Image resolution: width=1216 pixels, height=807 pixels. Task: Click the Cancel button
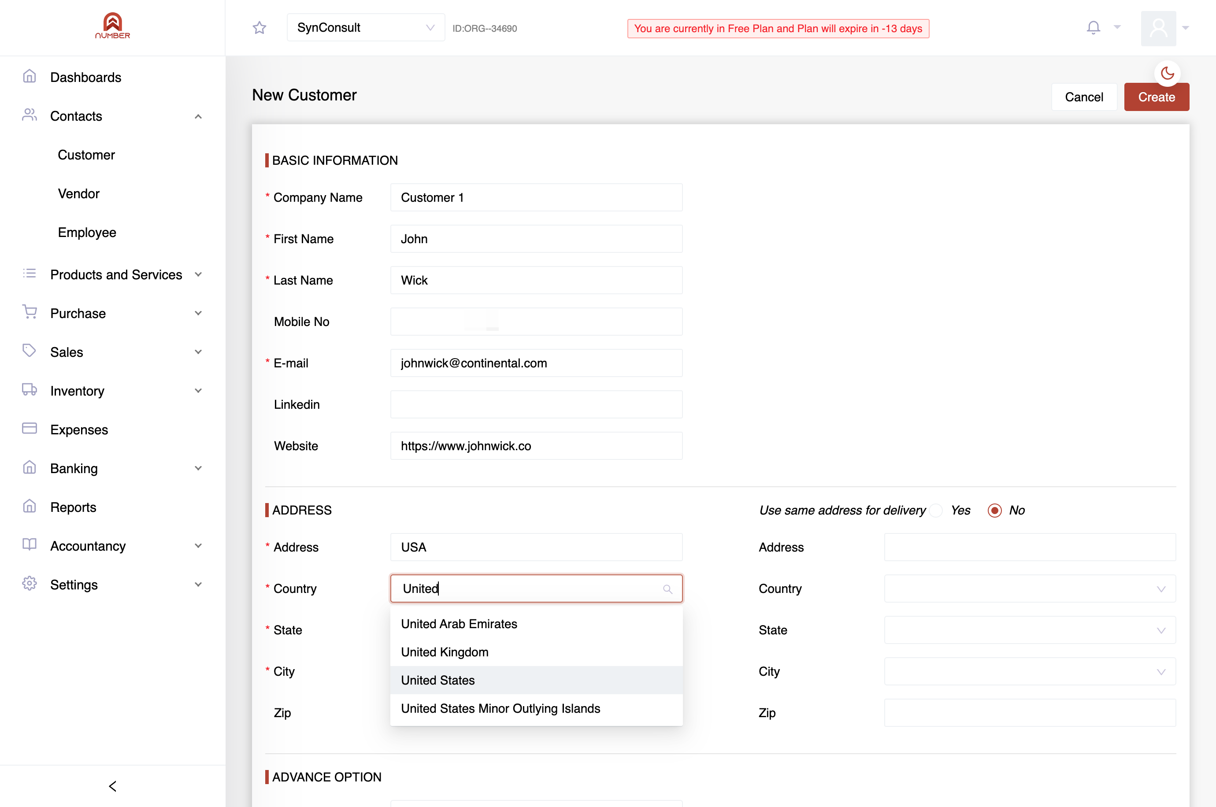pos(1084,97)
